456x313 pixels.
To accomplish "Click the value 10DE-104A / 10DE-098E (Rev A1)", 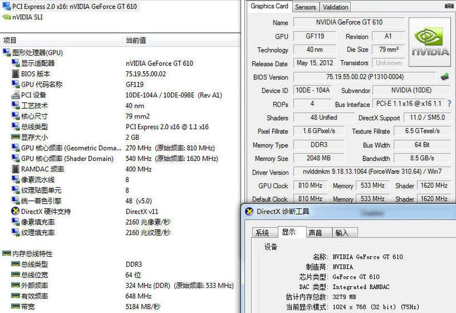I will [x=174, y=95].
